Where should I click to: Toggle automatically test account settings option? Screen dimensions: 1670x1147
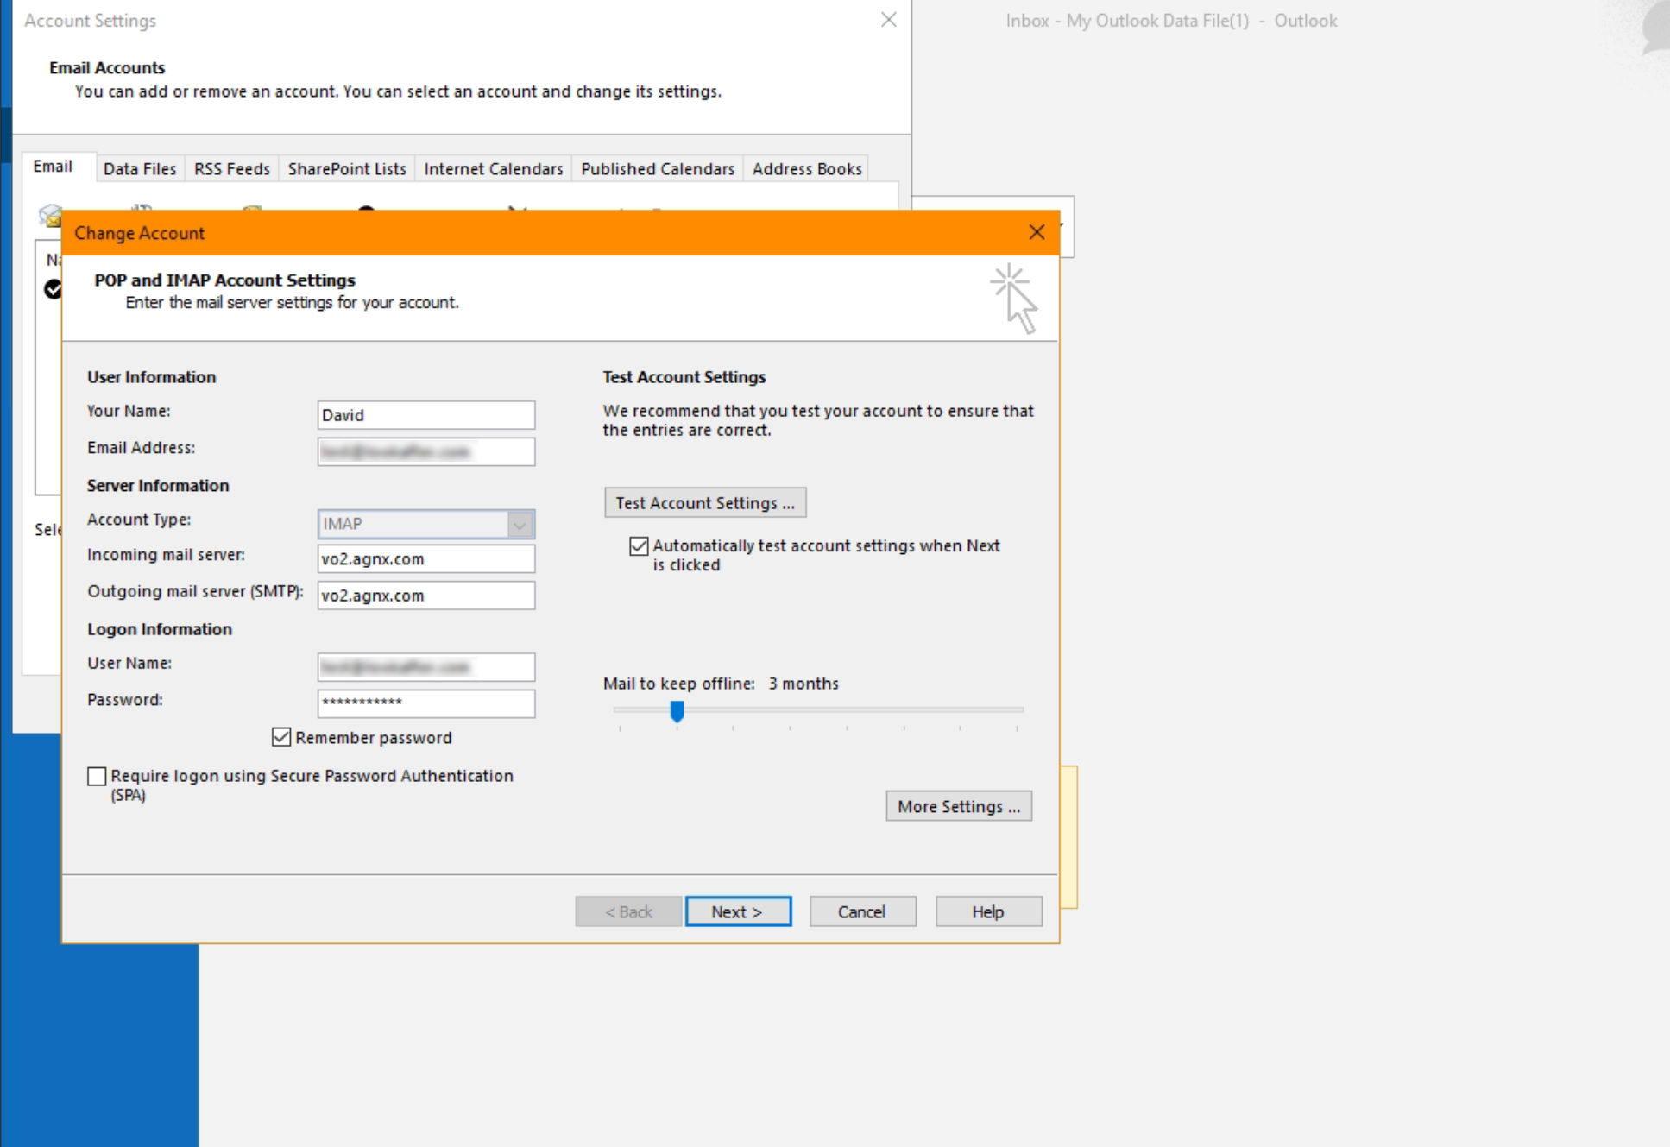click(x=639, y=545)
